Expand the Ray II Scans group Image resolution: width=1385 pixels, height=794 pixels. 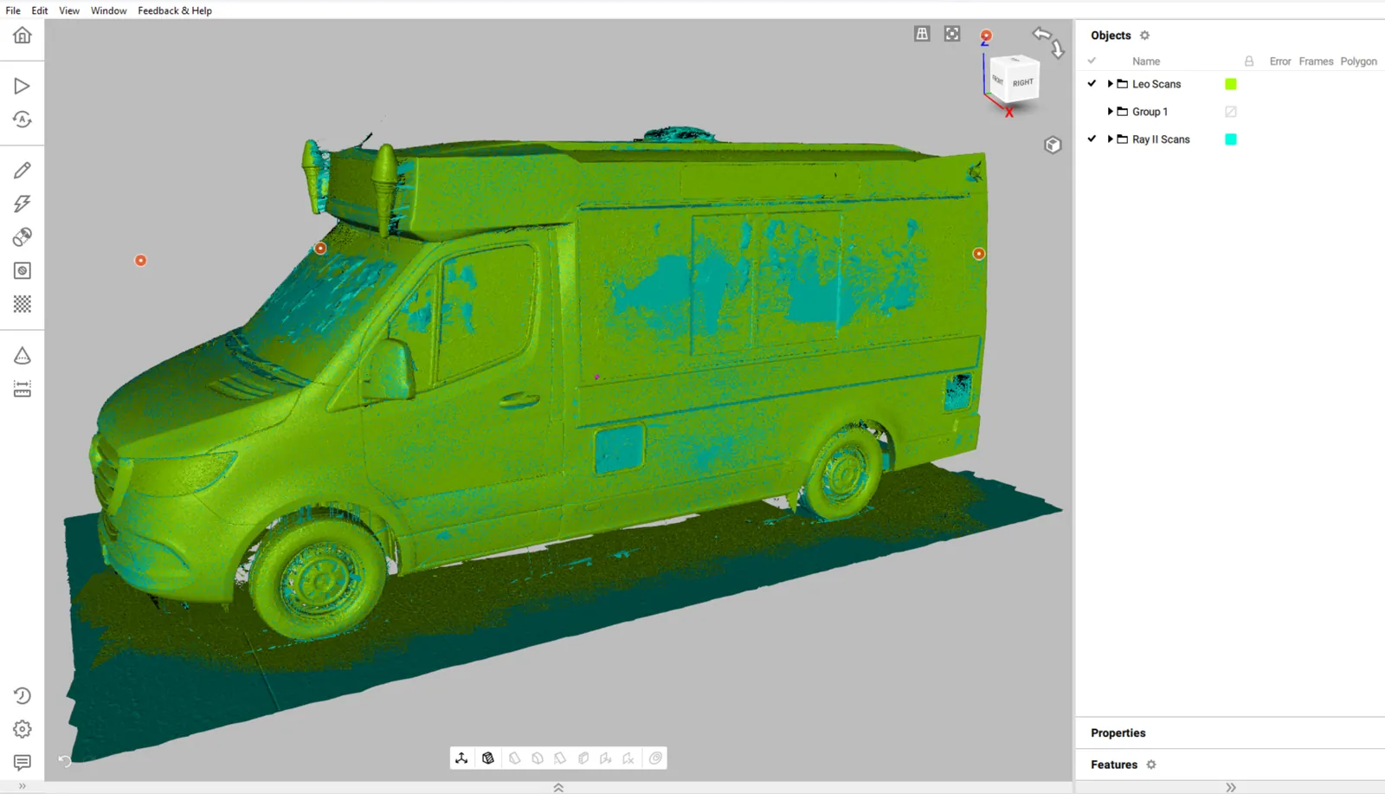(1111, 139)
